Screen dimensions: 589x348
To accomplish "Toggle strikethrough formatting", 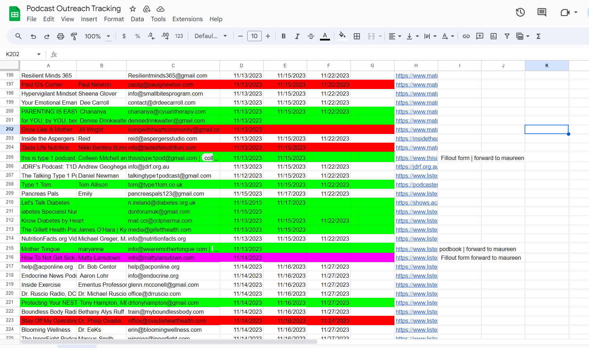I will (311, 36).
